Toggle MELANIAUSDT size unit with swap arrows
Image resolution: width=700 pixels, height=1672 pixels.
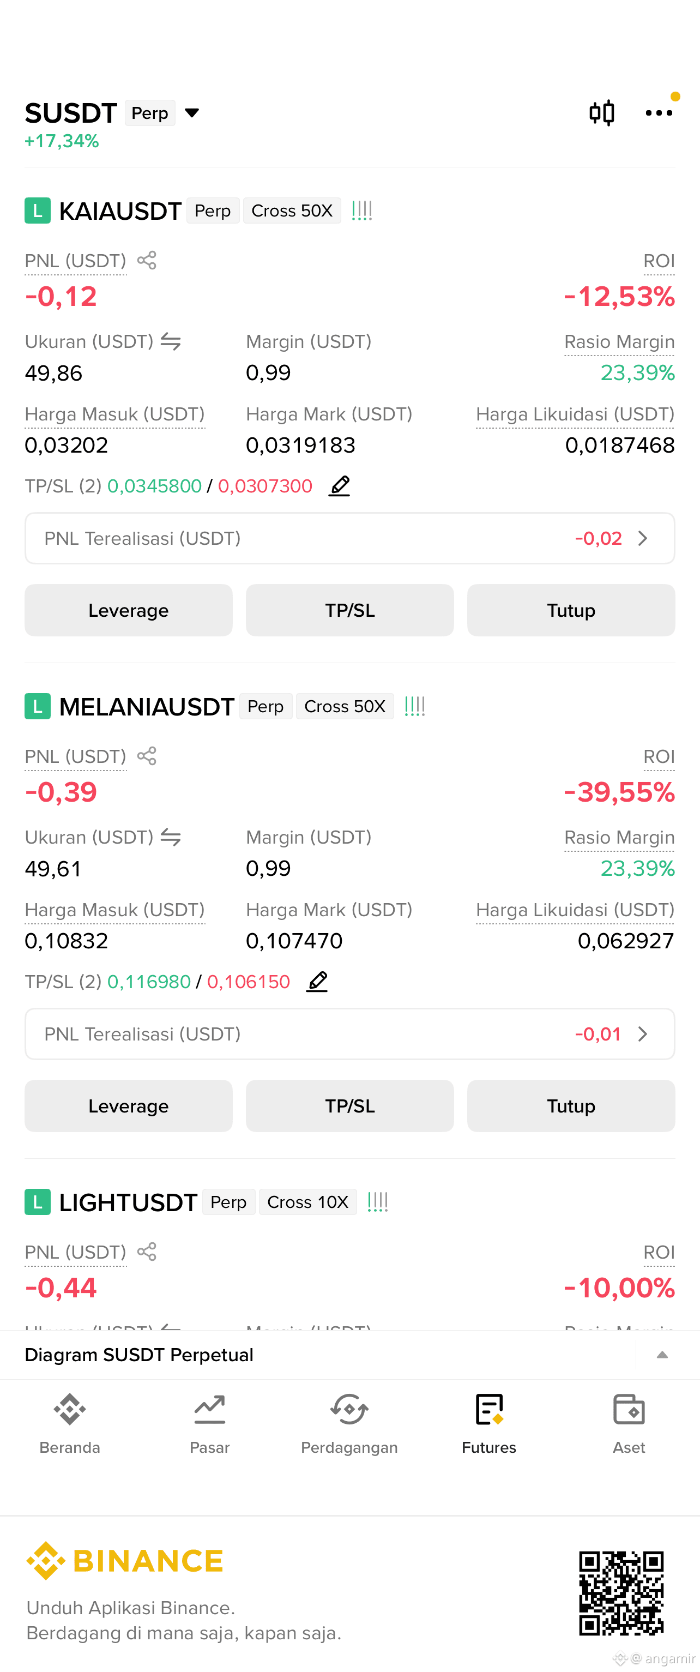click(171, 837)
